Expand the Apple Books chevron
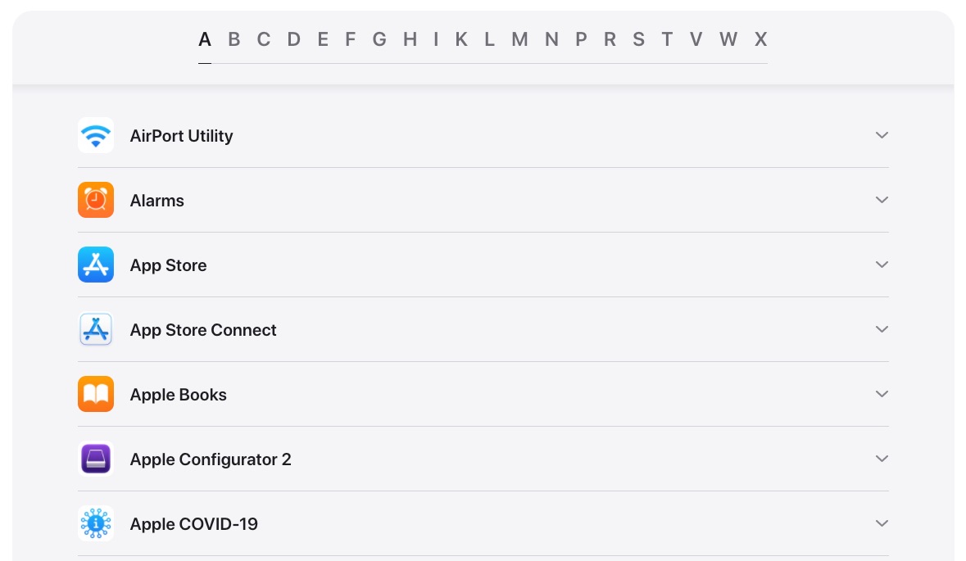The width and height of the screenshot is (966, 561). (x=882, y=394)
